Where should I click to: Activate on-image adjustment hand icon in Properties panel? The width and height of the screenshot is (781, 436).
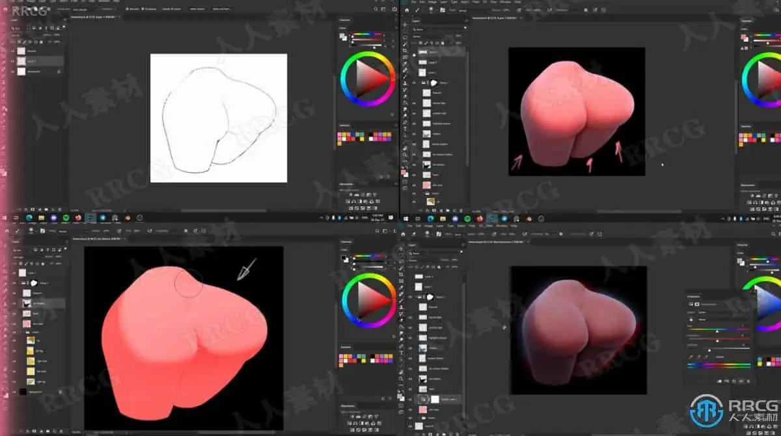click(x=691, y=320)
